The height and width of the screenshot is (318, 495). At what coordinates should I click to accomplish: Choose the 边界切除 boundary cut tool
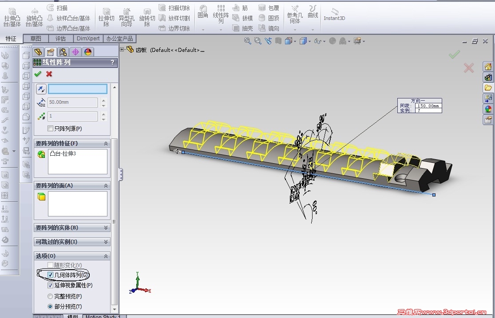click(x=174, y=28)
